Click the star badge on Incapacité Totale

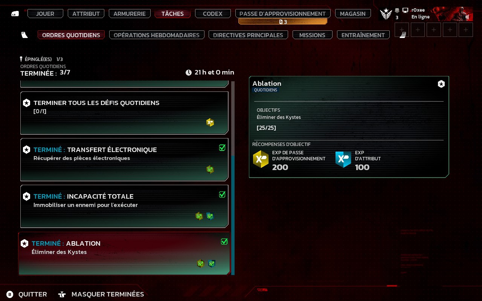click(x=26, y=196)
